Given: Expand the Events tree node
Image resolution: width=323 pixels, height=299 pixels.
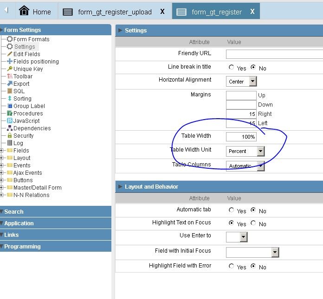Looking at the screenshot, I should click(1, 165).
